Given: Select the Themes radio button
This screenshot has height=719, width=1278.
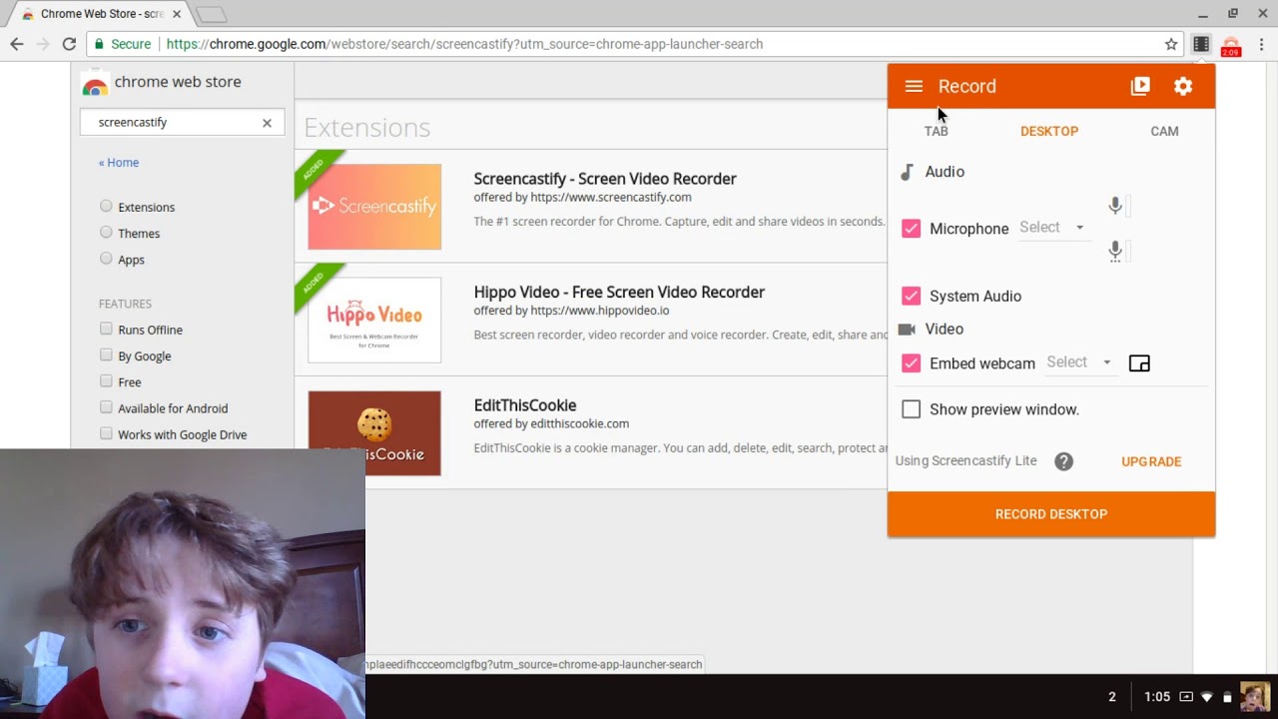Looking at the screenshot, I should (x=106, y=233).
